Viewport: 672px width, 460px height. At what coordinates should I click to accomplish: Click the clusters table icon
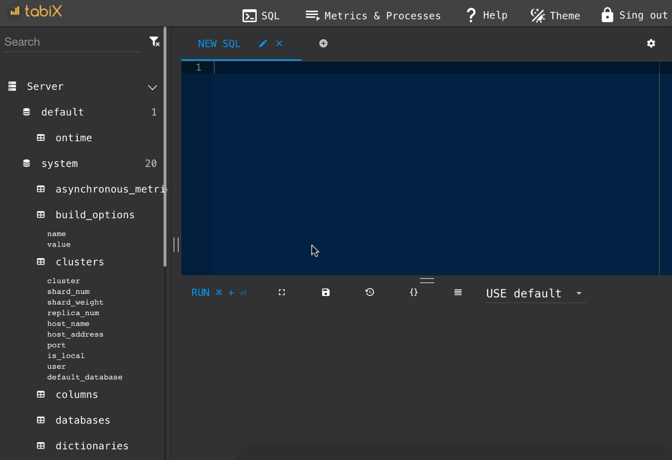[41, 262]
